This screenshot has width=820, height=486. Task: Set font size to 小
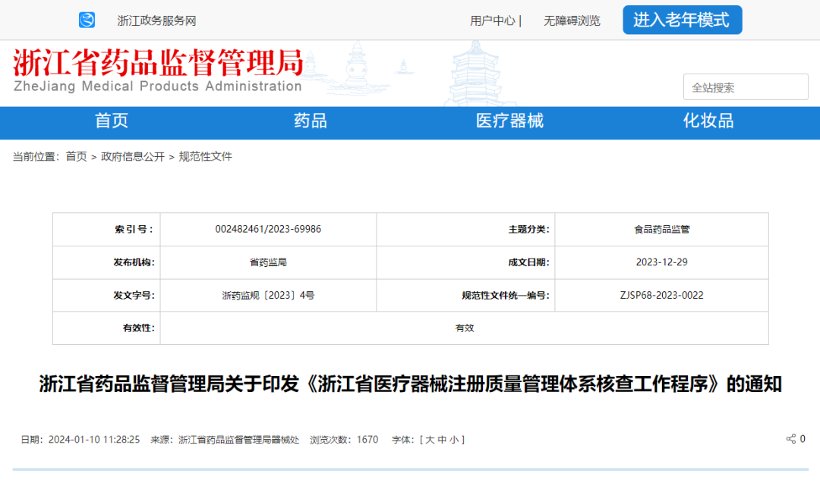[454, 440]
